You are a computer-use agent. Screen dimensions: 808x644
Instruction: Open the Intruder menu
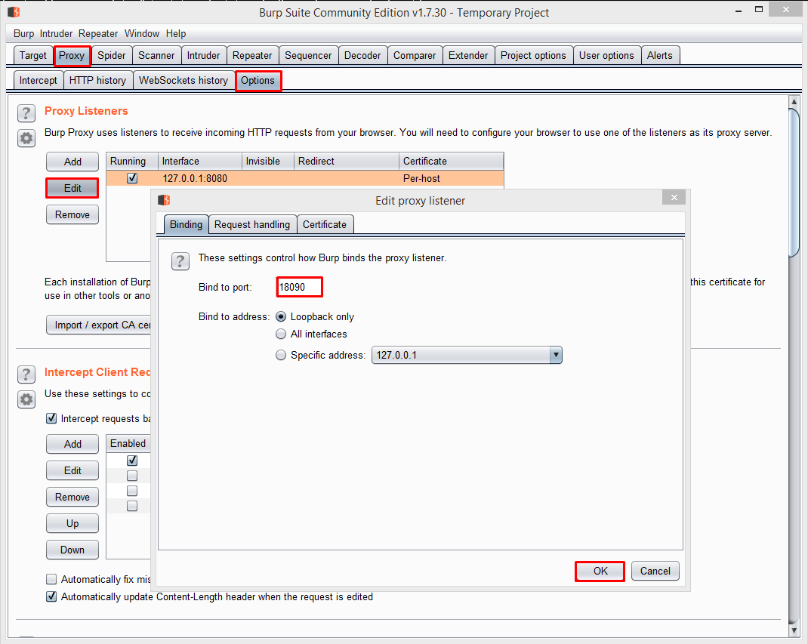click(56, 33)
